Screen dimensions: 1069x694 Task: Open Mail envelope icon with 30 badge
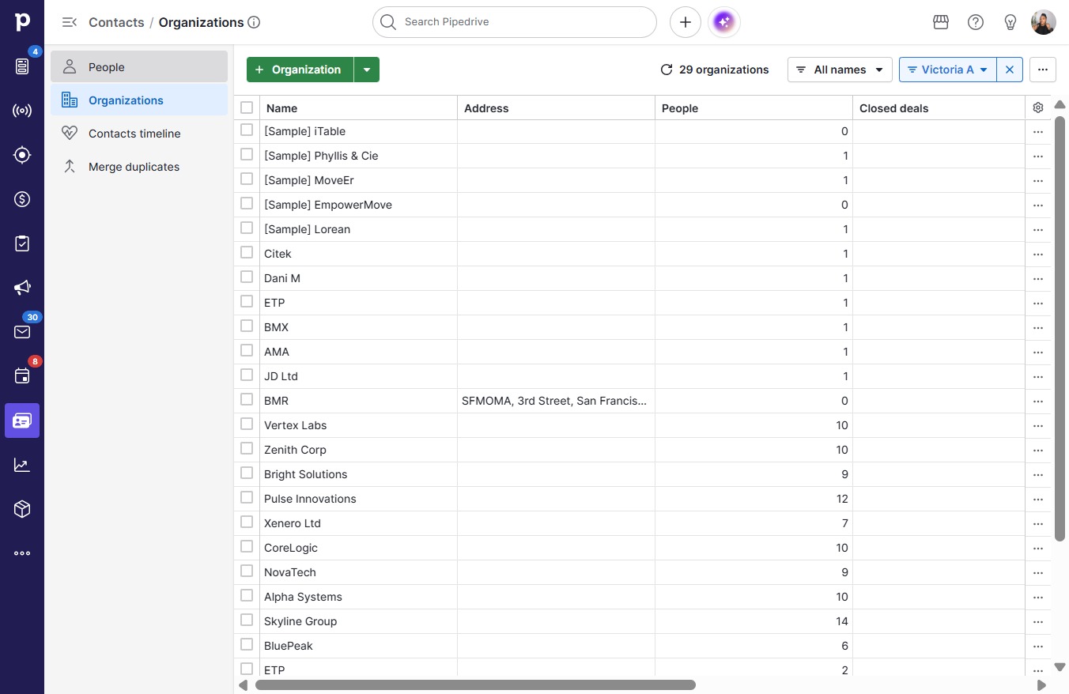click(22, 332)
